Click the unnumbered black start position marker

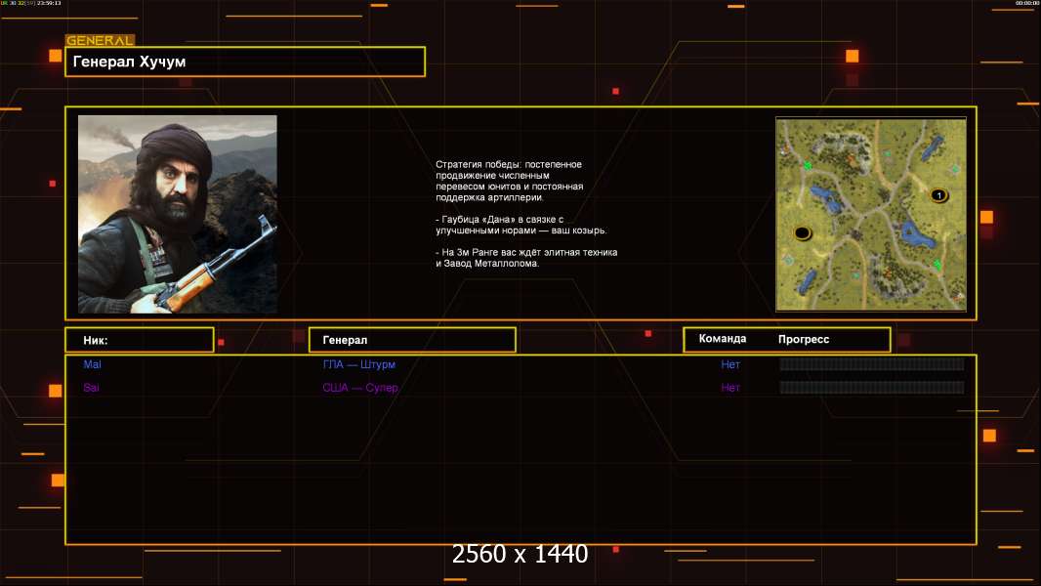803,232
